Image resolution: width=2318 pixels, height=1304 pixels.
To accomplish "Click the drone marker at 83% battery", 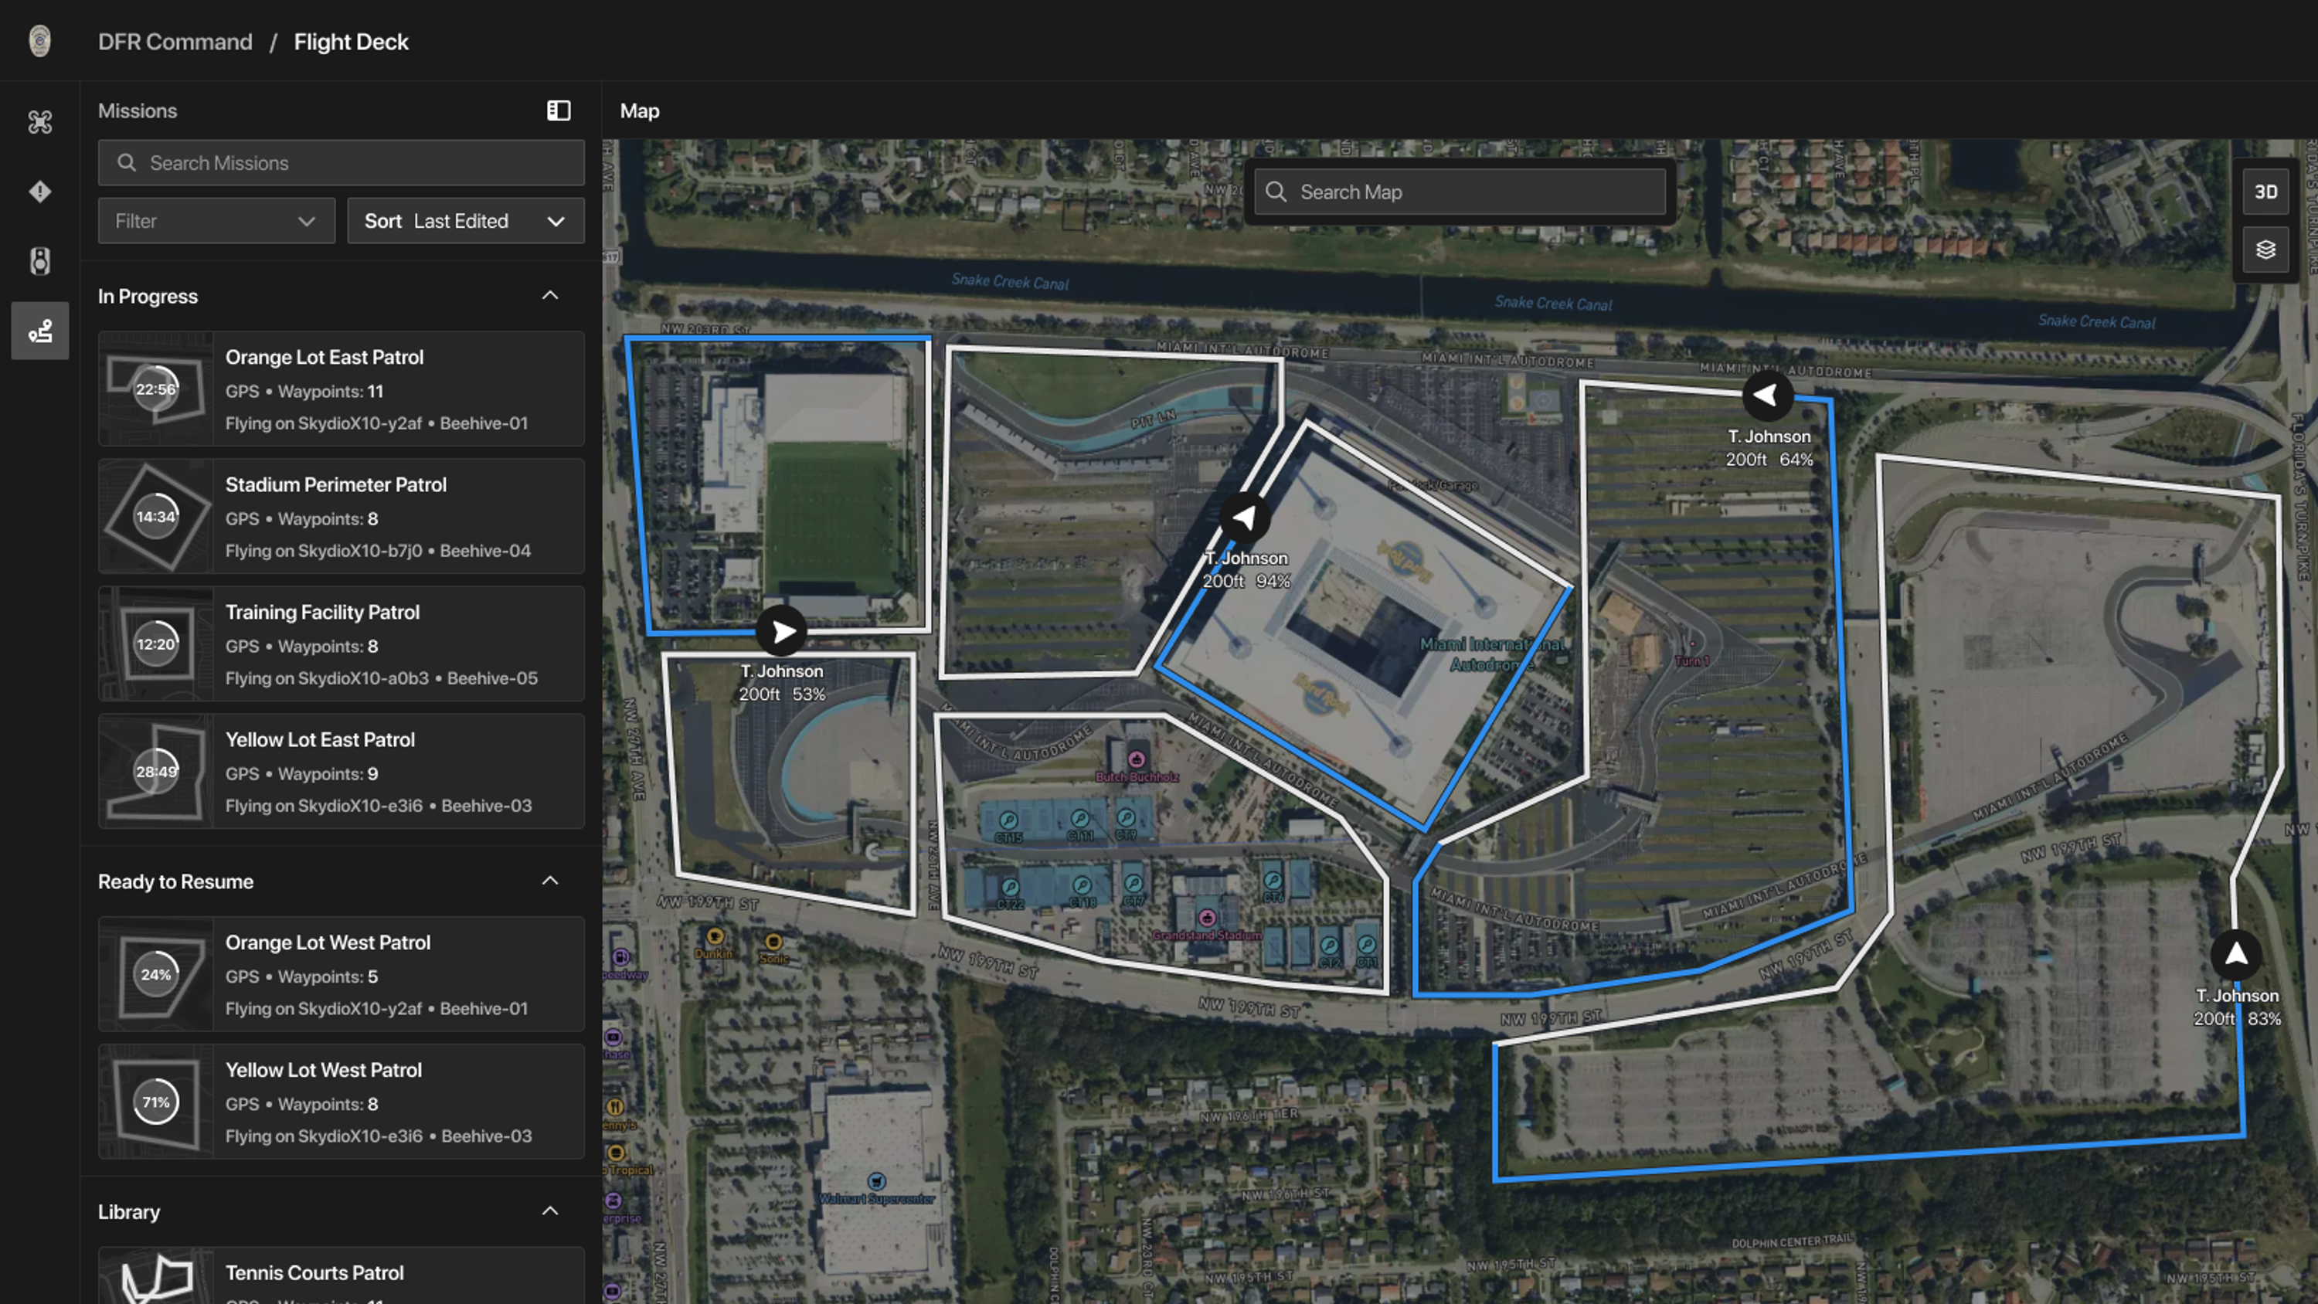I will coord(2236,955).
